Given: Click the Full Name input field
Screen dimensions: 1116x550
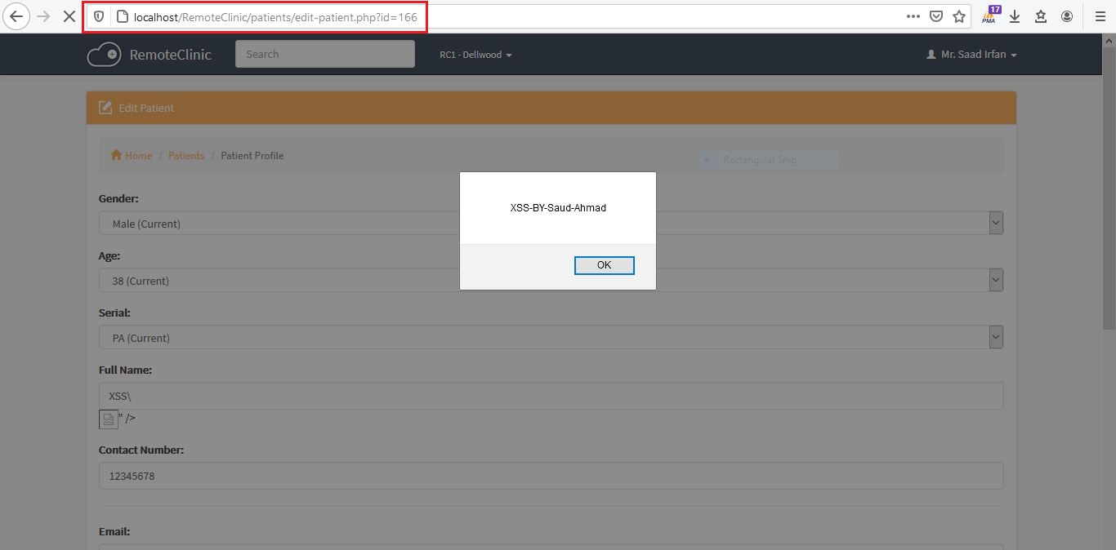Looking at the screenshot, I should click(551, 396).
